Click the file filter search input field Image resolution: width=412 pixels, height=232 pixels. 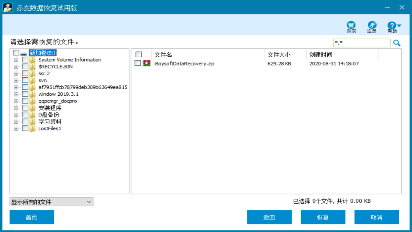[361, 43]
